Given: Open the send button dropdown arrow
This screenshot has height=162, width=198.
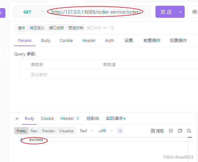Looking at the screenshot, I should 180,12.
